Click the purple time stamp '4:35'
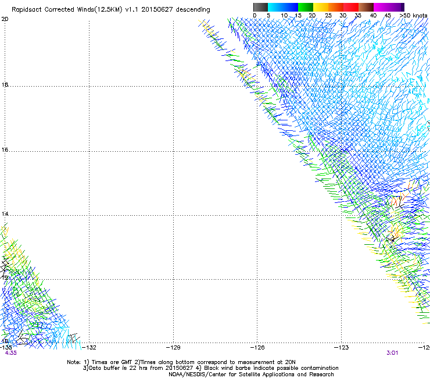Screen dimensions: 430x378 (x=10, y=353)
